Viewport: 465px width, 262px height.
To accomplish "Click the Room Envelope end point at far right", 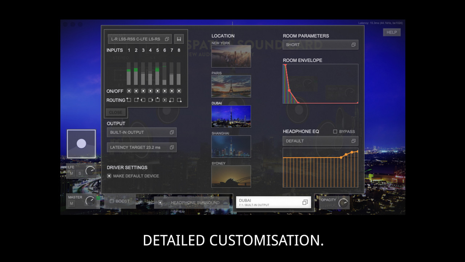I will [x=357, y=103].
